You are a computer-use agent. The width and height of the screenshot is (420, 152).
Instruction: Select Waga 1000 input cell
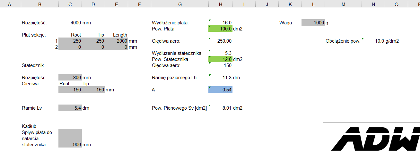click(x=313, y=23)
